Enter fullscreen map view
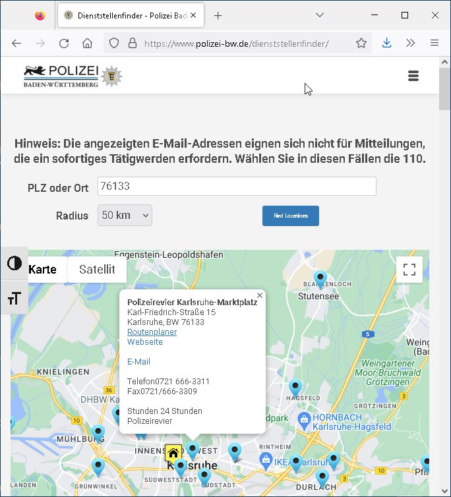Viewport: 451px width, 497px height. click(x=409, y=269)
